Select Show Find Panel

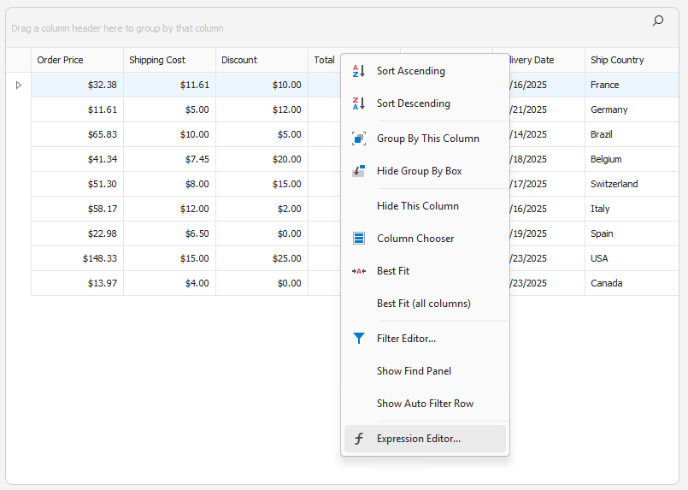pos(425,371)
